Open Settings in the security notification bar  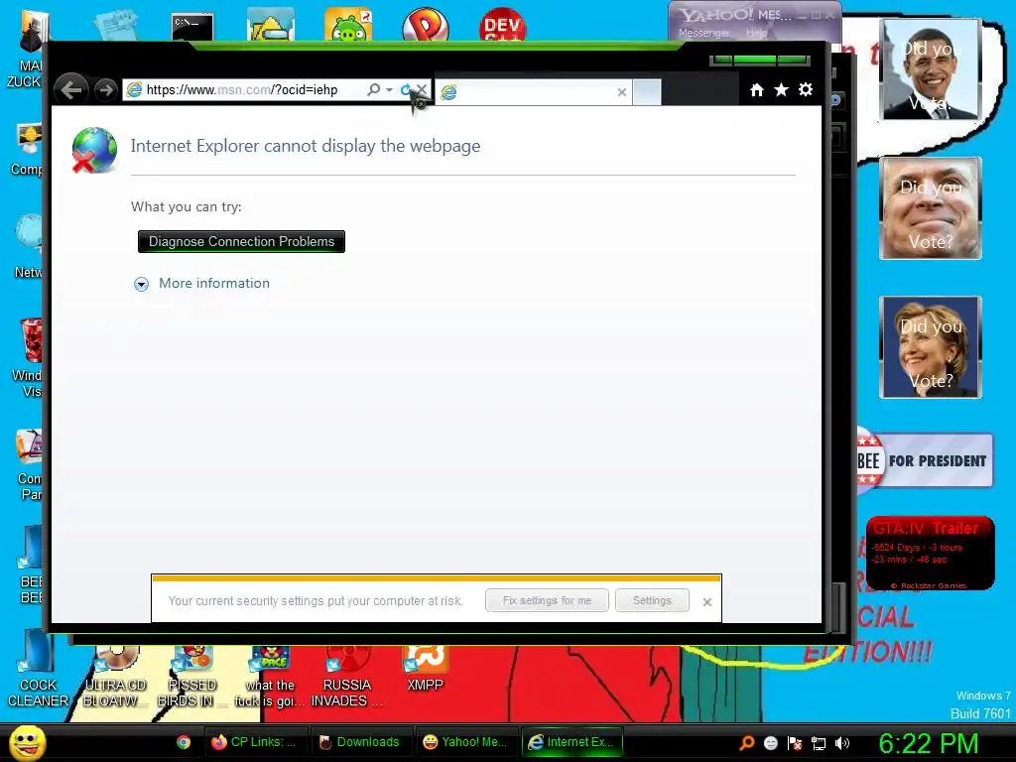coord(652,600)
